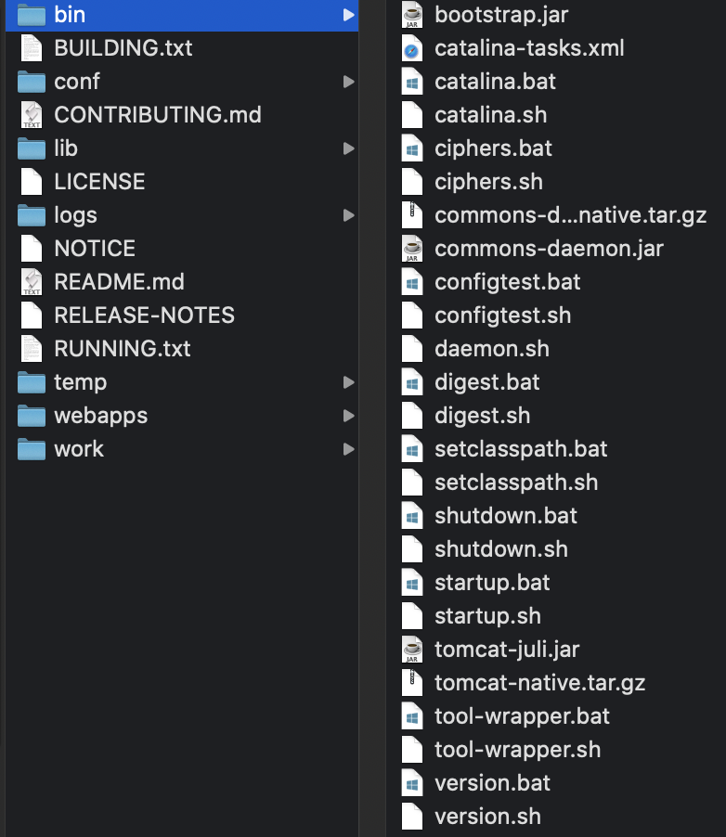Click the CONTRIBUTING.md text file icon
The width and height of the screenshot is (726, 837).
(32, 115)
